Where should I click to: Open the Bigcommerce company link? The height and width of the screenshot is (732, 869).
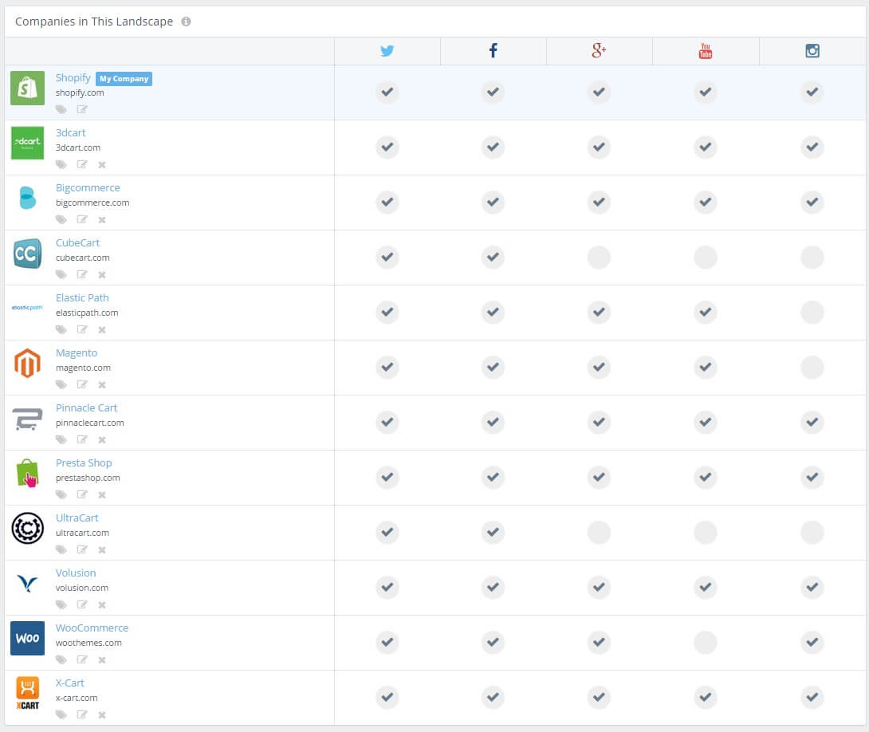pyautogui.click(x=88, y=188)
